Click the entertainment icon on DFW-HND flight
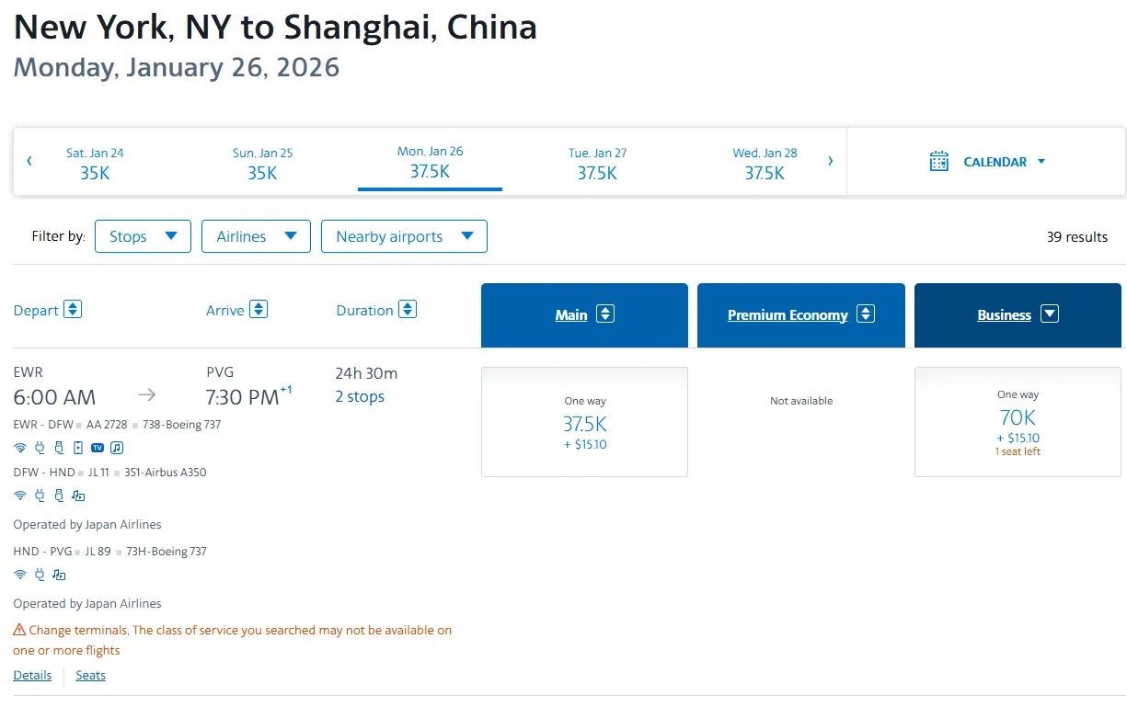The width and height of the screenshot is (1127, 707). tap(78, 496)
